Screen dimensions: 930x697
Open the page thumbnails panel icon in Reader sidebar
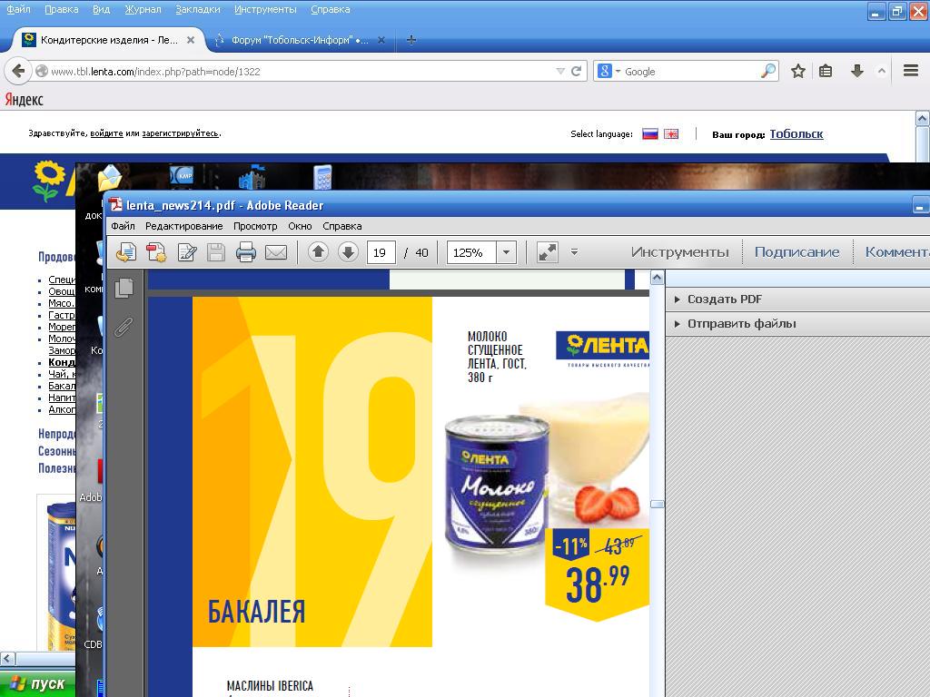[x=124, y=288]
